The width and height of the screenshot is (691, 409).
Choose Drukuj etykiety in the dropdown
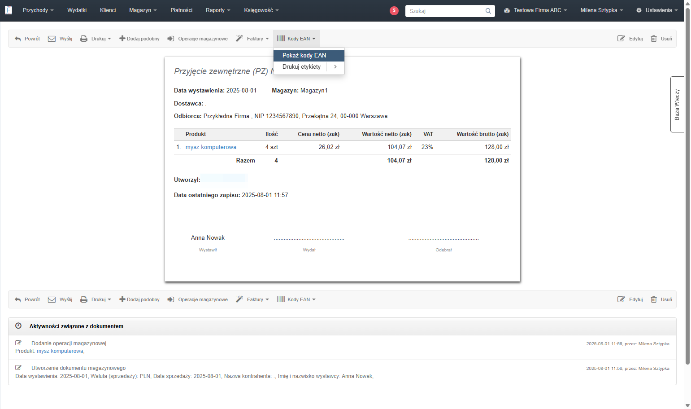click(301, 67)
